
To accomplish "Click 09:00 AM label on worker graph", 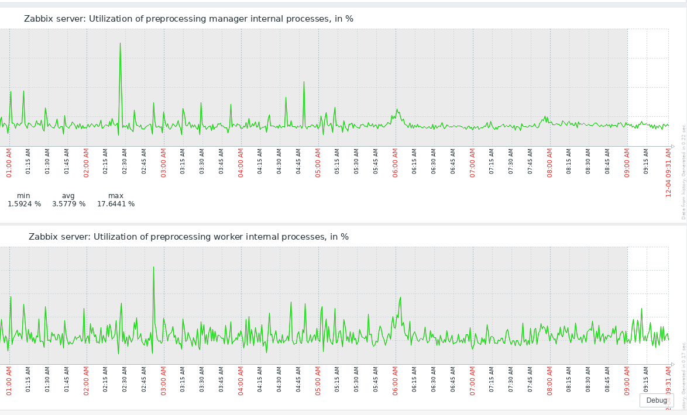I will coord(627,381).
